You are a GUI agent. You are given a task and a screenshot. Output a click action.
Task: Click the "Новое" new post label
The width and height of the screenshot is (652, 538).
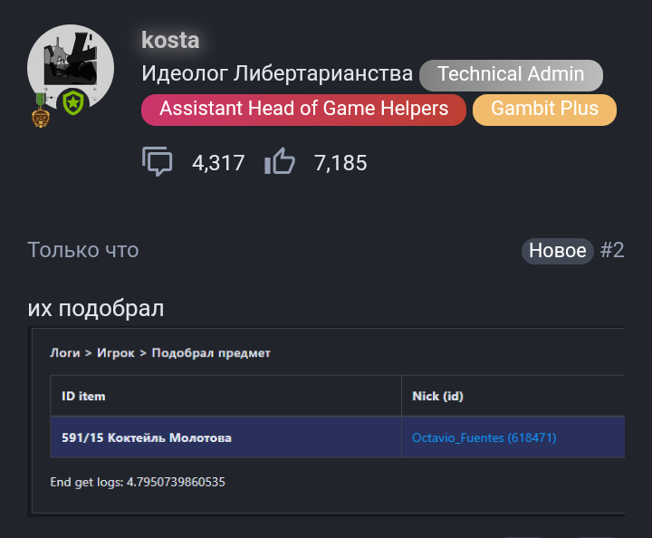click(557, 251)
